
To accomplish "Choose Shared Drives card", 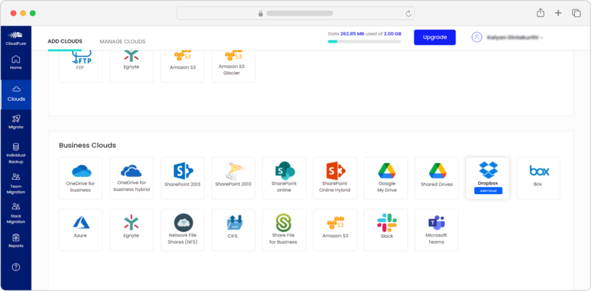I will pos(437,178).
